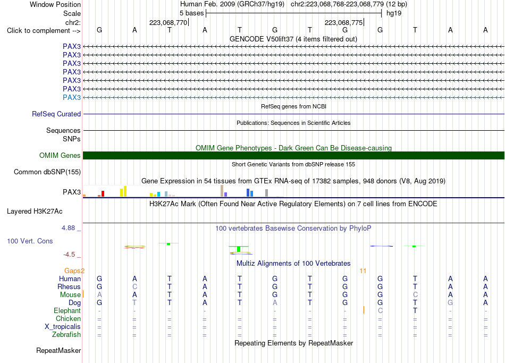The height and width of the screenshot is (363, 505).
Task: Click the '100 Vert. Cons' label
Action: 30,241
